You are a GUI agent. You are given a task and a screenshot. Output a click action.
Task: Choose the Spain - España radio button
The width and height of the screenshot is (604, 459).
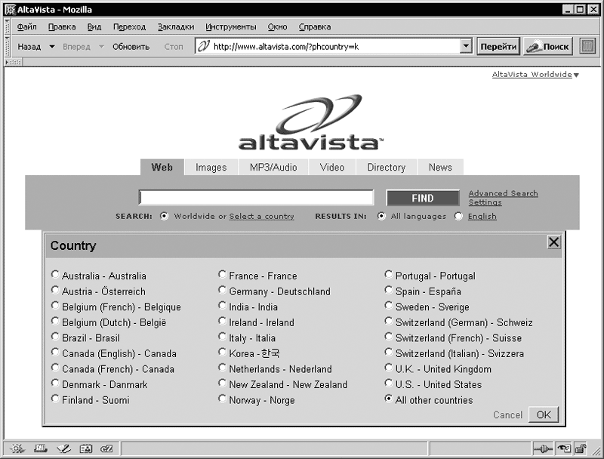coord(389,290)
